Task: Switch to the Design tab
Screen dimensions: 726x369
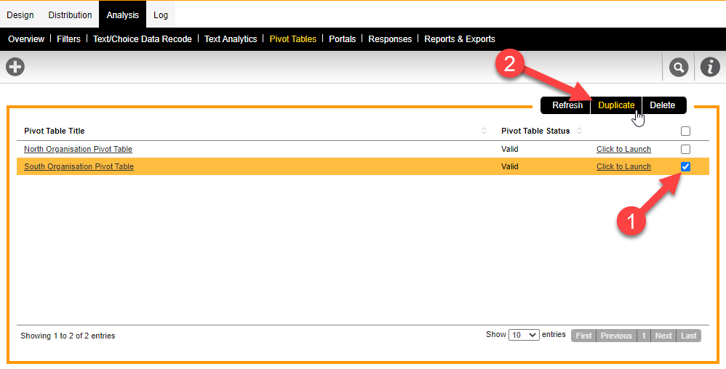Action: 20,15
